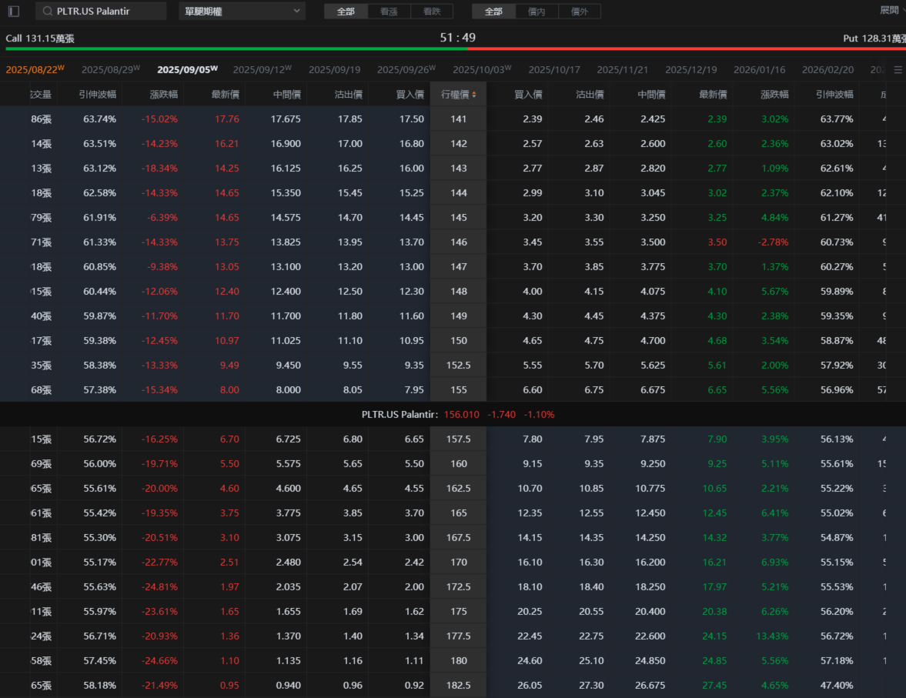Switch to the 2025/09/19 expiry tab
This screenshot has width=906, height=698.
334,69
